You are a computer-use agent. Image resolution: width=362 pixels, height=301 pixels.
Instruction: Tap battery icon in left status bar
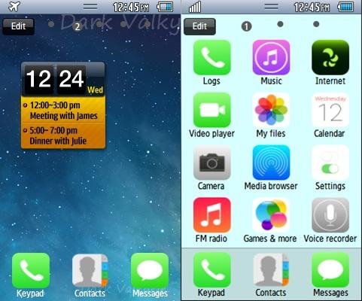pyautogui.click(x=165, y=7)
